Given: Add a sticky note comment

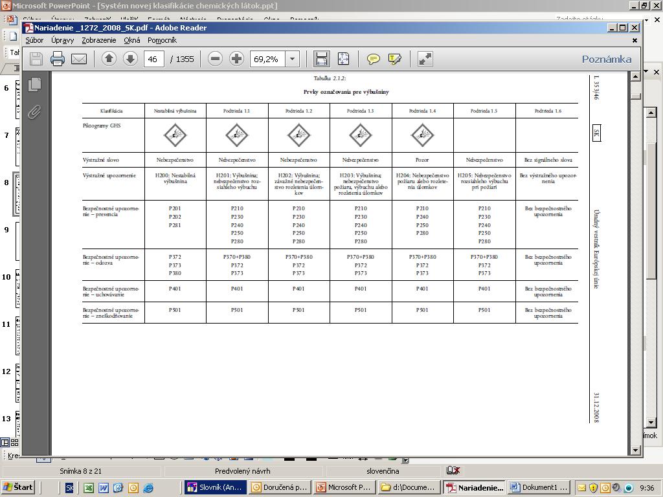Looking at the screenshot, I should point(374,59).
